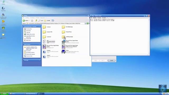Click the Indietro back button in Explorer
Image resolution: width=169 pixels, height=95 pixels.
[x=26, y=21]
